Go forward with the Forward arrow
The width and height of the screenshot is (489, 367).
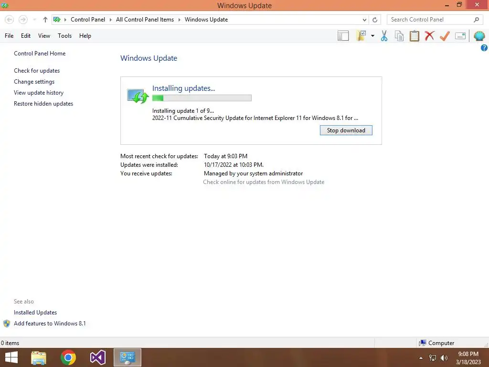pyautogui.click(x=23, y=20)
